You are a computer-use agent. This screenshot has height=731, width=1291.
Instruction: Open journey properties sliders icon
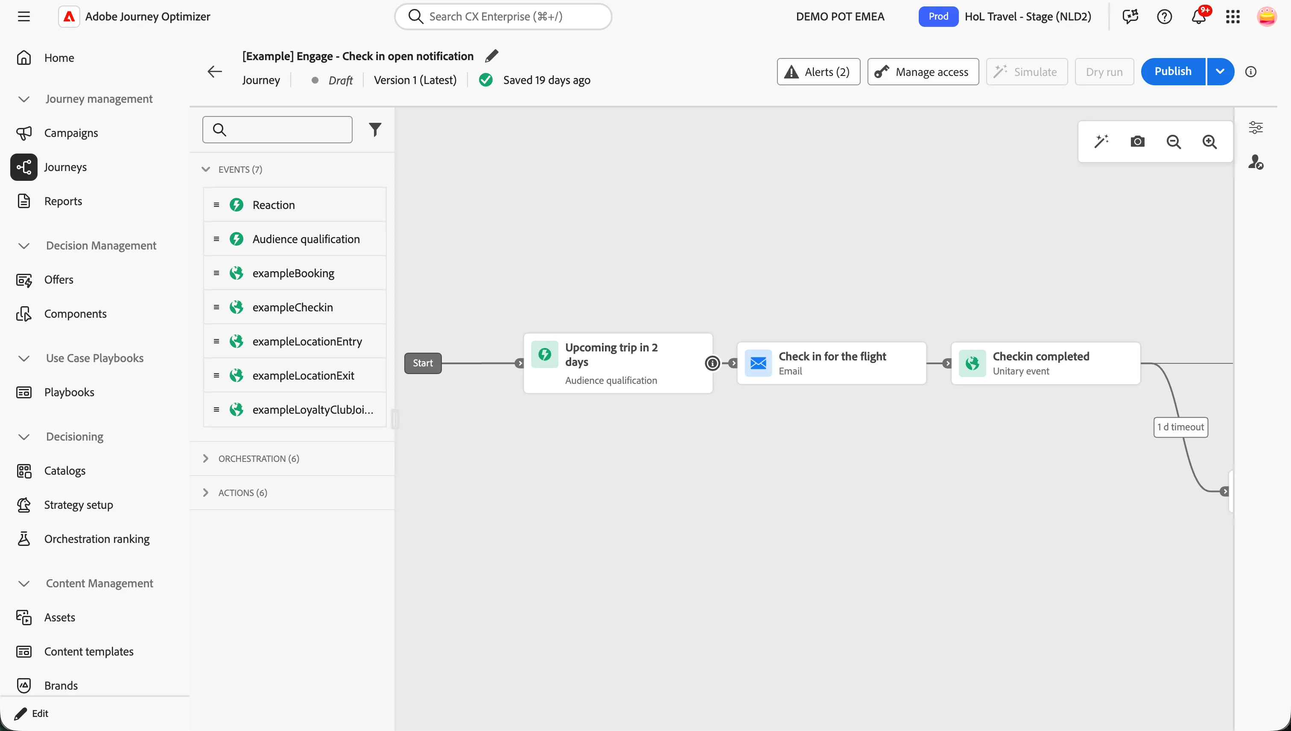point(1256,128)
